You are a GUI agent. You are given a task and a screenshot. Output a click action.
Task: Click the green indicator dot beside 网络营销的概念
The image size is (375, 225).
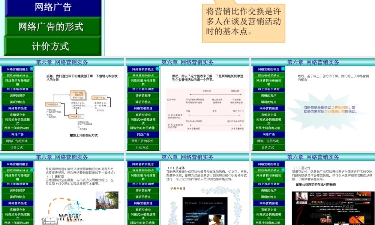[31, 68]
